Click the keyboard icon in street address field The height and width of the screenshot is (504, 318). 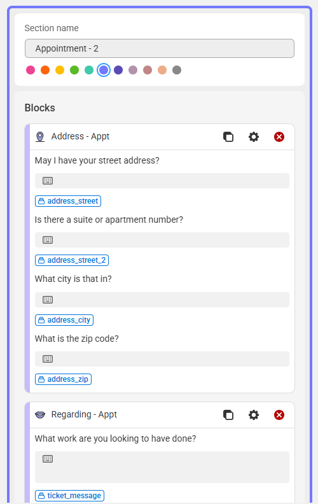click(x=48, y=181)
